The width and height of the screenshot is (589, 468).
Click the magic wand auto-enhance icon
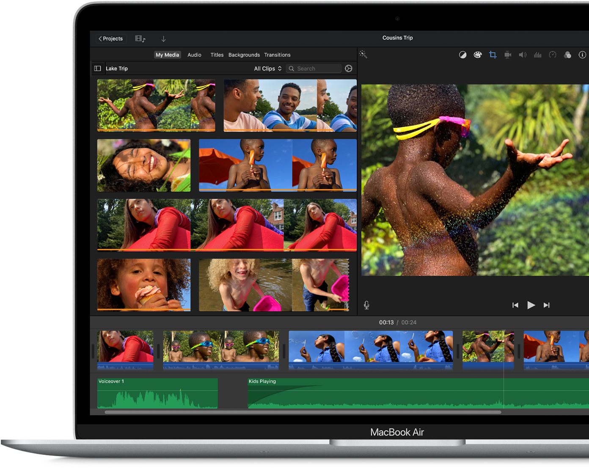(363, 54)
